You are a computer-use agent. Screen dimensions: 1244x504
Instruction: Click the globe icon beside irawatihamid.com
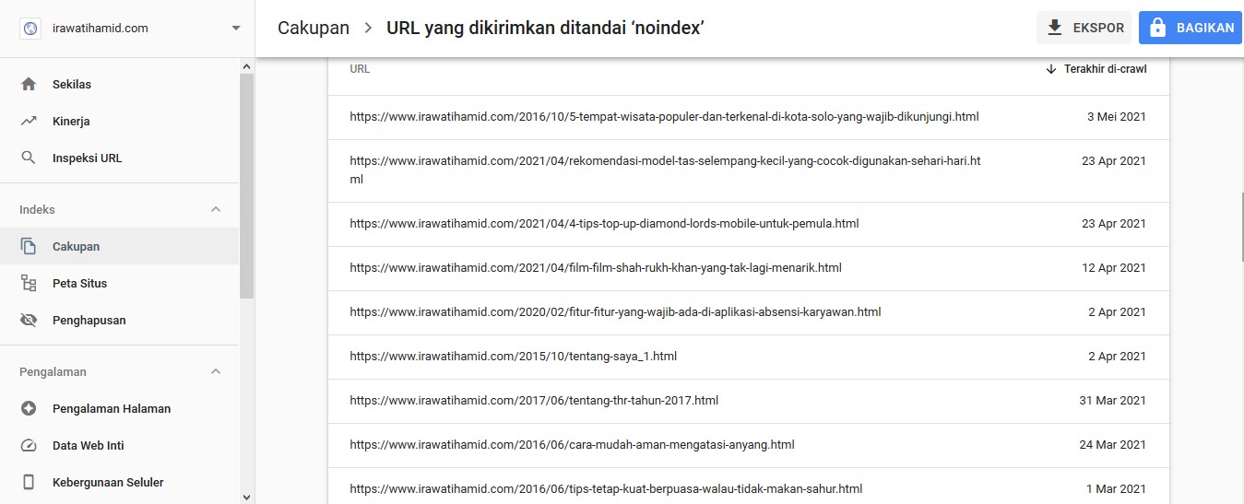tap(30, 29)
